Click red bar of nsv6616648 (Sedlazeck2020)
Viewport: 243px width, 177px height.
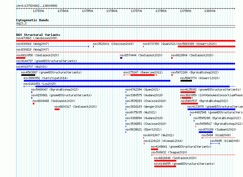click(165, 161)
